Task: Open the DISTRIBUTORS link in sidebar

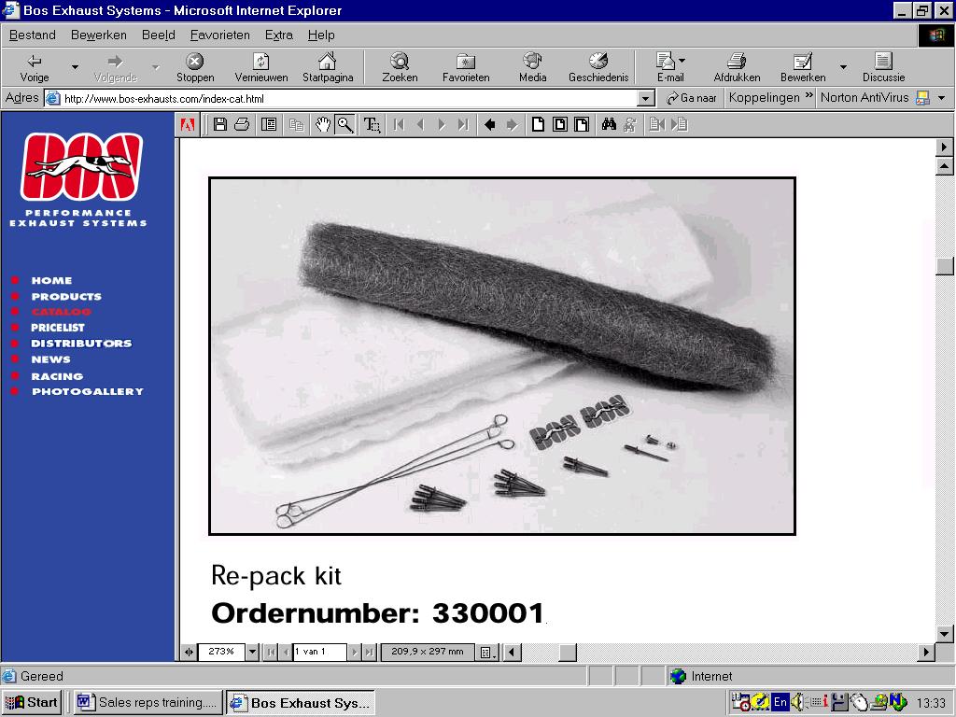Action: coord(80,344)
